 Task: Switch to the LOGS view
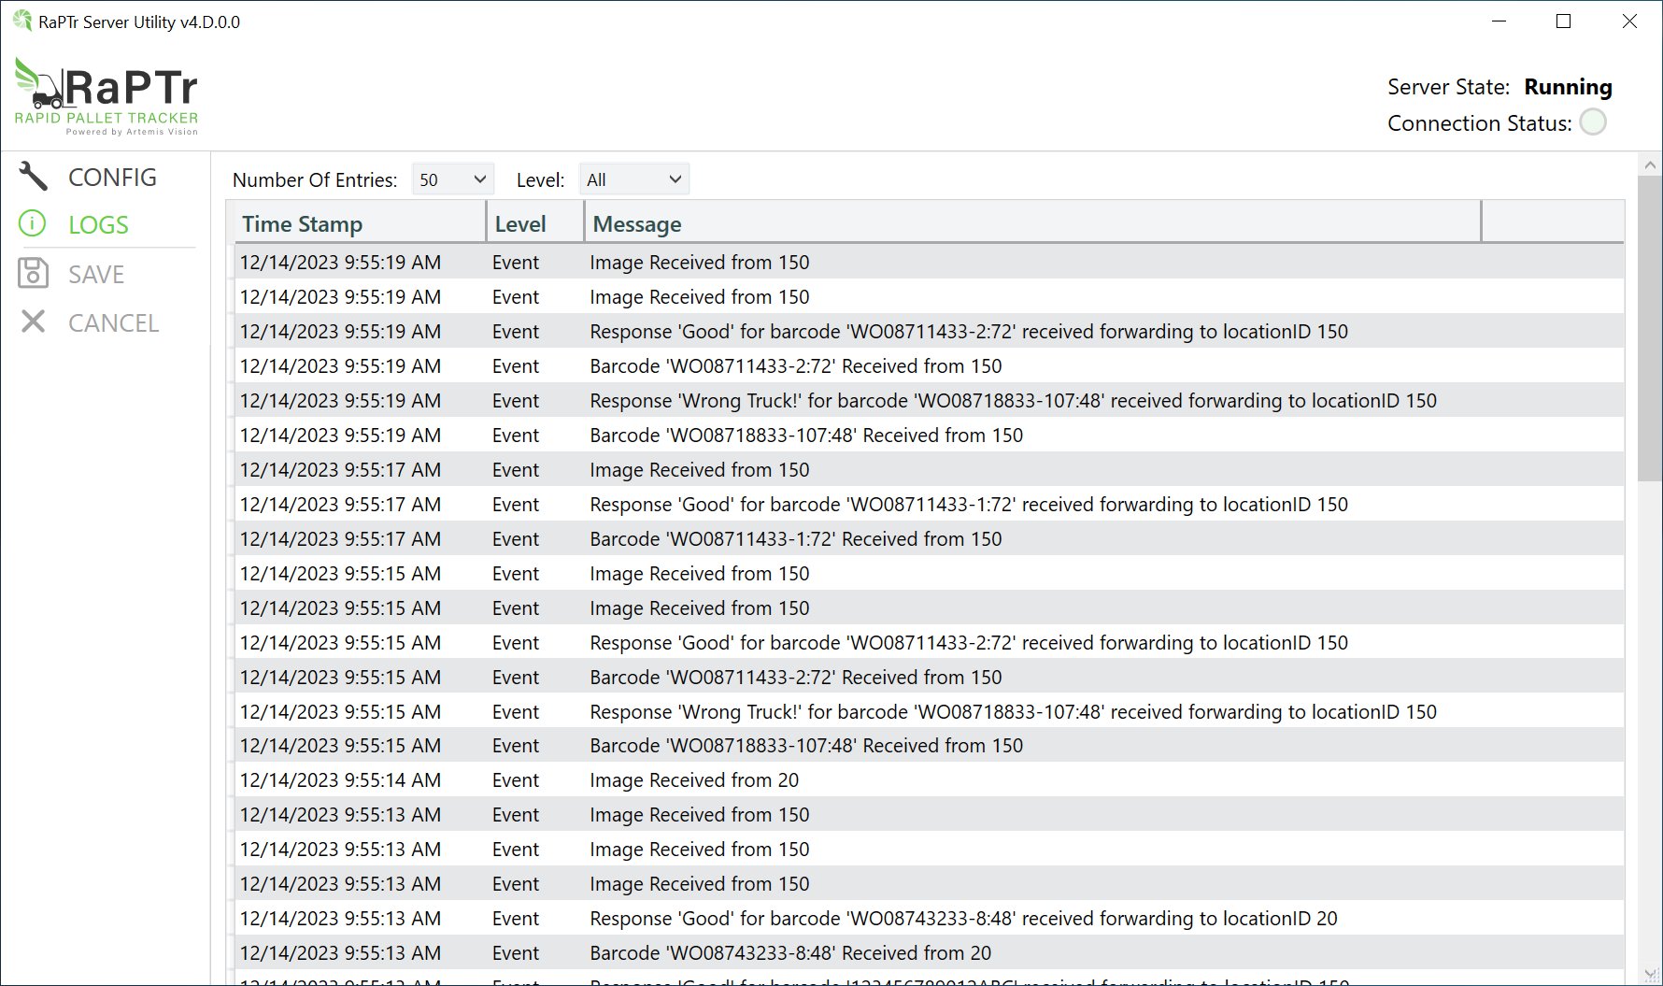[x=98, y=225]
